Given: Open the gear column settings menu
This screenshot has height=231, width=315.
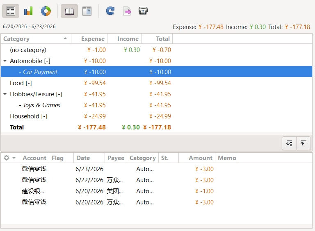Looking at the screenshot, I should click(10, 158).
